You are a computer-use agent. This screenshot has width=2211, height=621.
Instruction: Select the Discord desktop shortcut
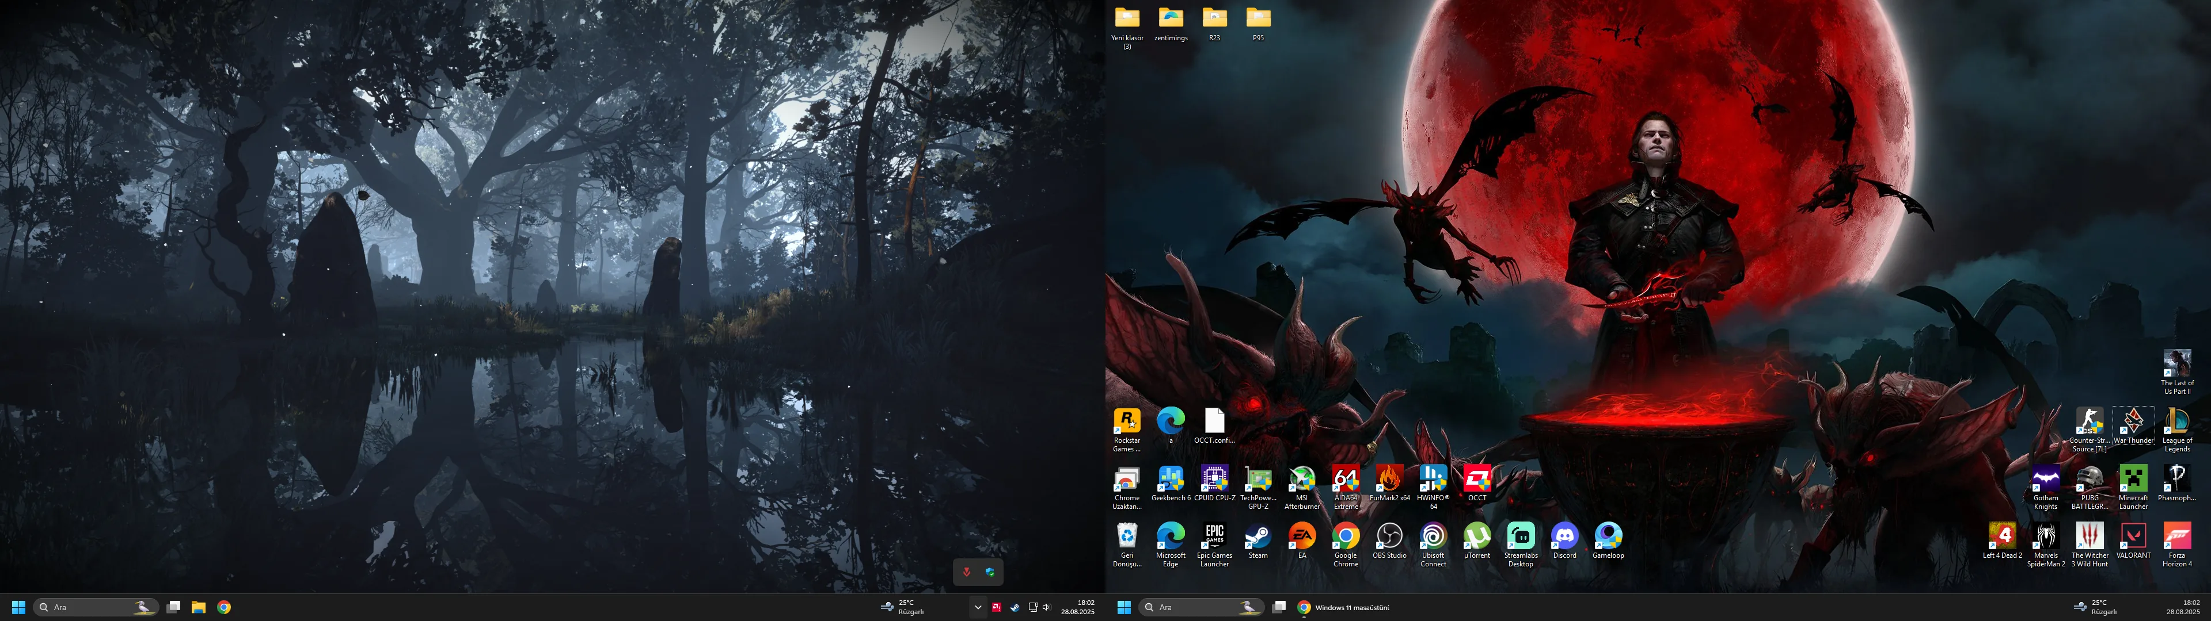(1564, 541)
